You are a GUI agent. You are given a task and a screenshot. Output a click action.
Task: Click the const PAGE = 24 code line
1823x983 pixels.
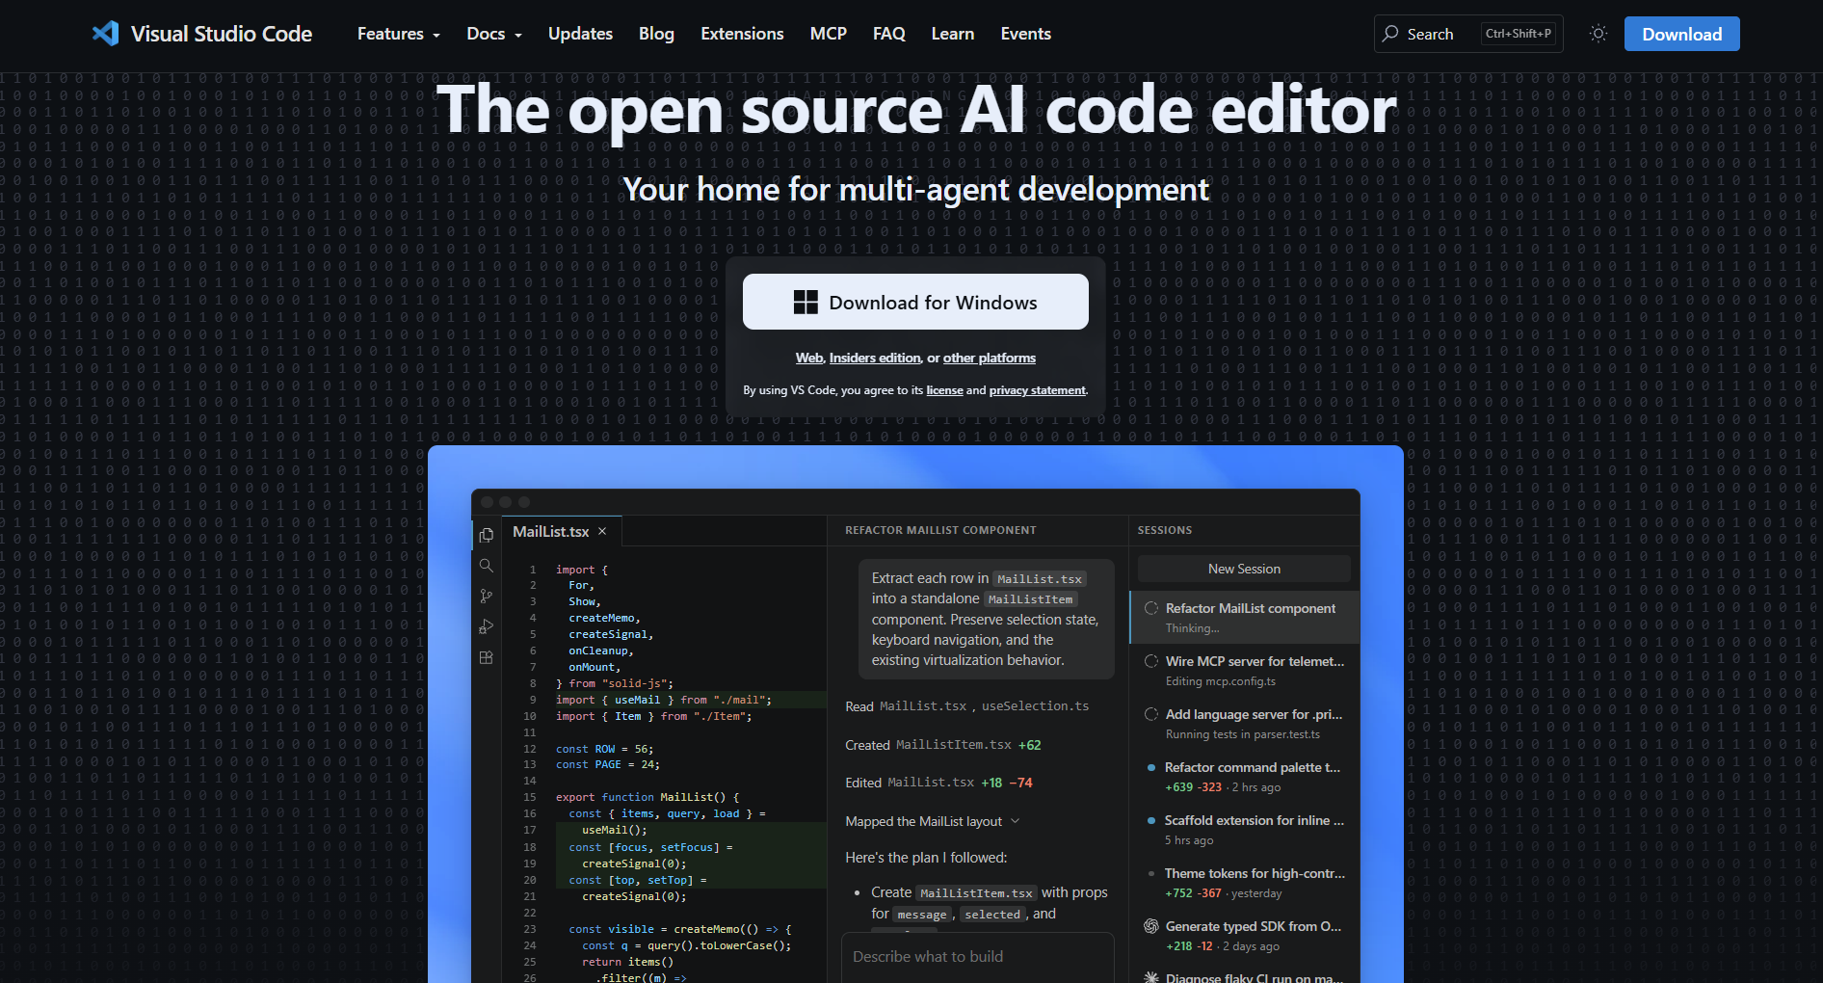[x=608, y=764]
